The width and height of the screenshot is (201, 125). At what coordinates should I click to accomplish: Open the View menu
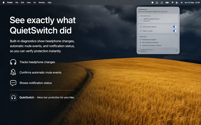29,2
